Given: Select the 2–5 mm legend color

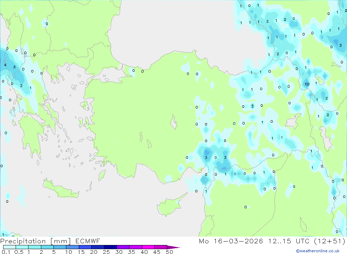Looking at the screenshot, I should click(x=47, y=247).
